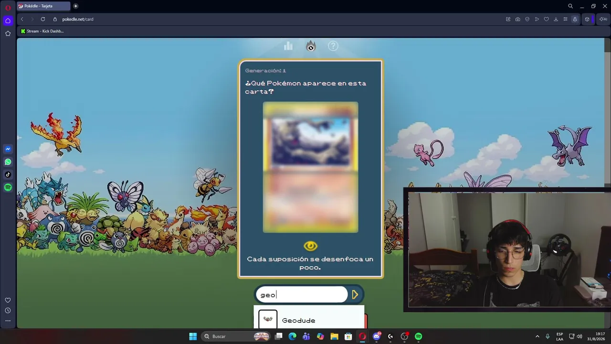Image resolution: width=611 pixels, height=344 pixels.
Task: Open History from the sidebar clock icon
Action: [8, 311]
